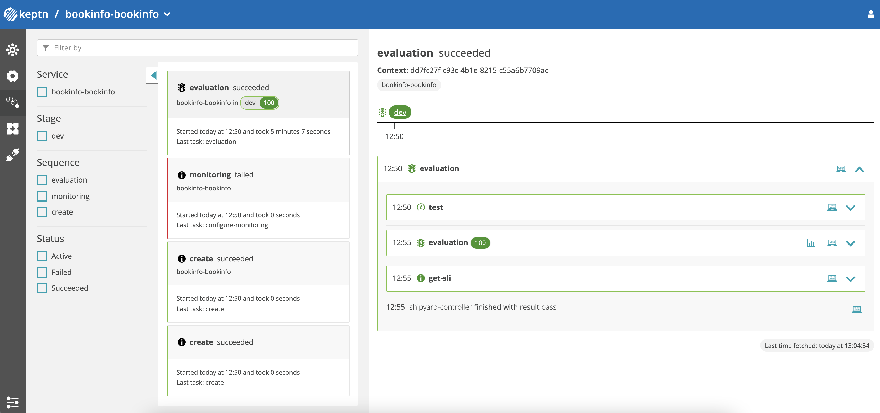Open the environment view sidebar icon
The height and width of the screenshot is (413, 880).
(13, 50)
